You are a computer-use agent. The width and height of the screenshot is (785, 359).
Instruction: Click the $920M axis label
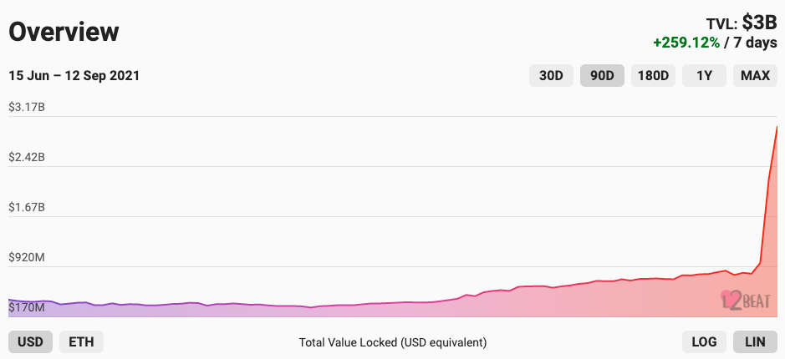pos(27,257)
